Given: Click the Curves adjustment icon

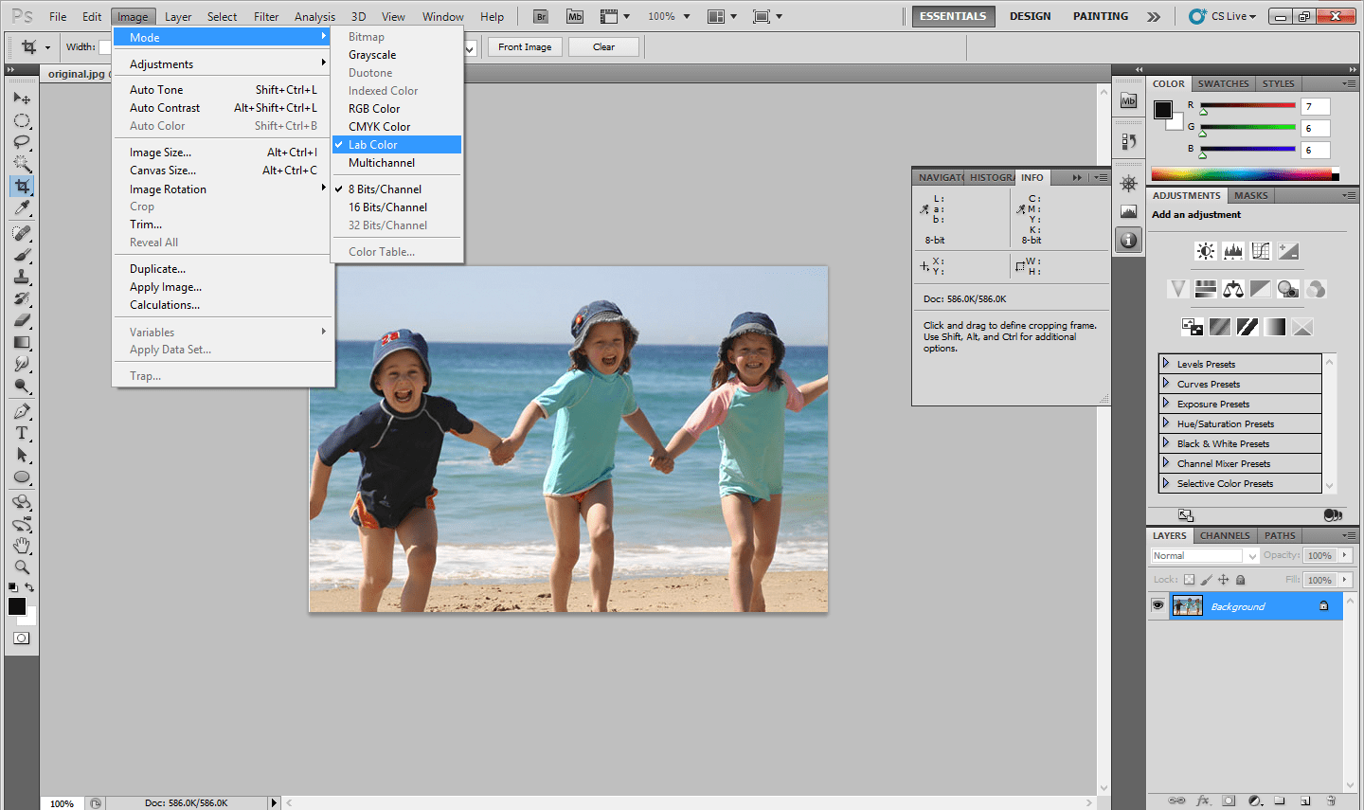Looking at the screenshot, I should click(1261, 251).
